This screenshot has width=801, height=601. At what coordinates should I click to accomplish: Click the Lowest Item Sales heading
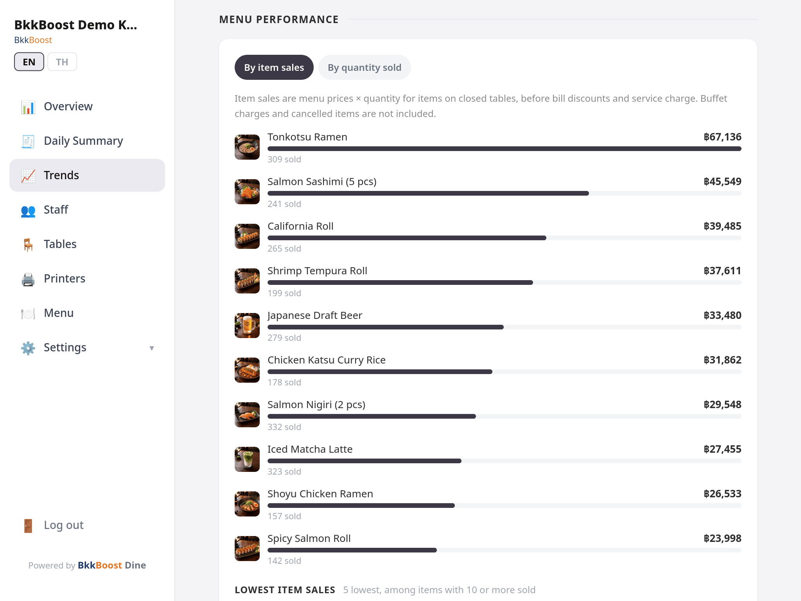pyautogui.click(x=285, y=590)
